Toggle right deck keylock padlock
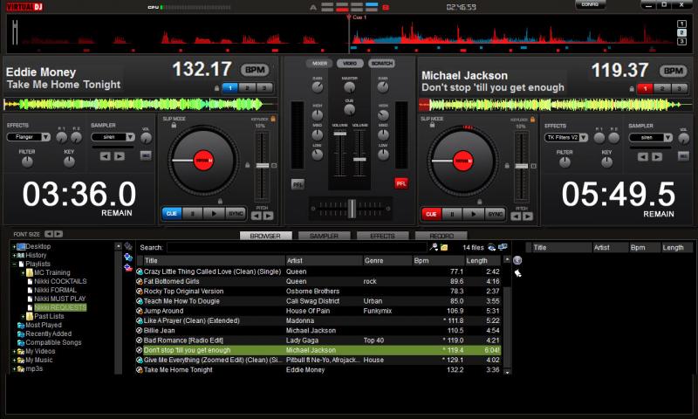The height and width of the screenshot is (419, 698). pyautogui.click(x=532, y=120)
